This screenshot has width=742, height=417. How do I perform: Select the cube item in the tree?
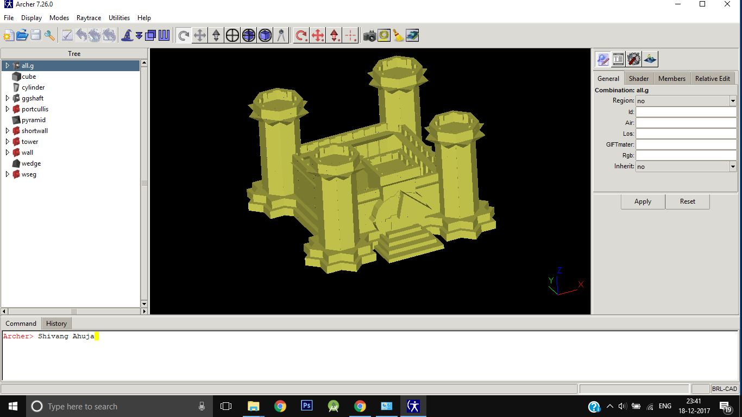coord(29,77)
